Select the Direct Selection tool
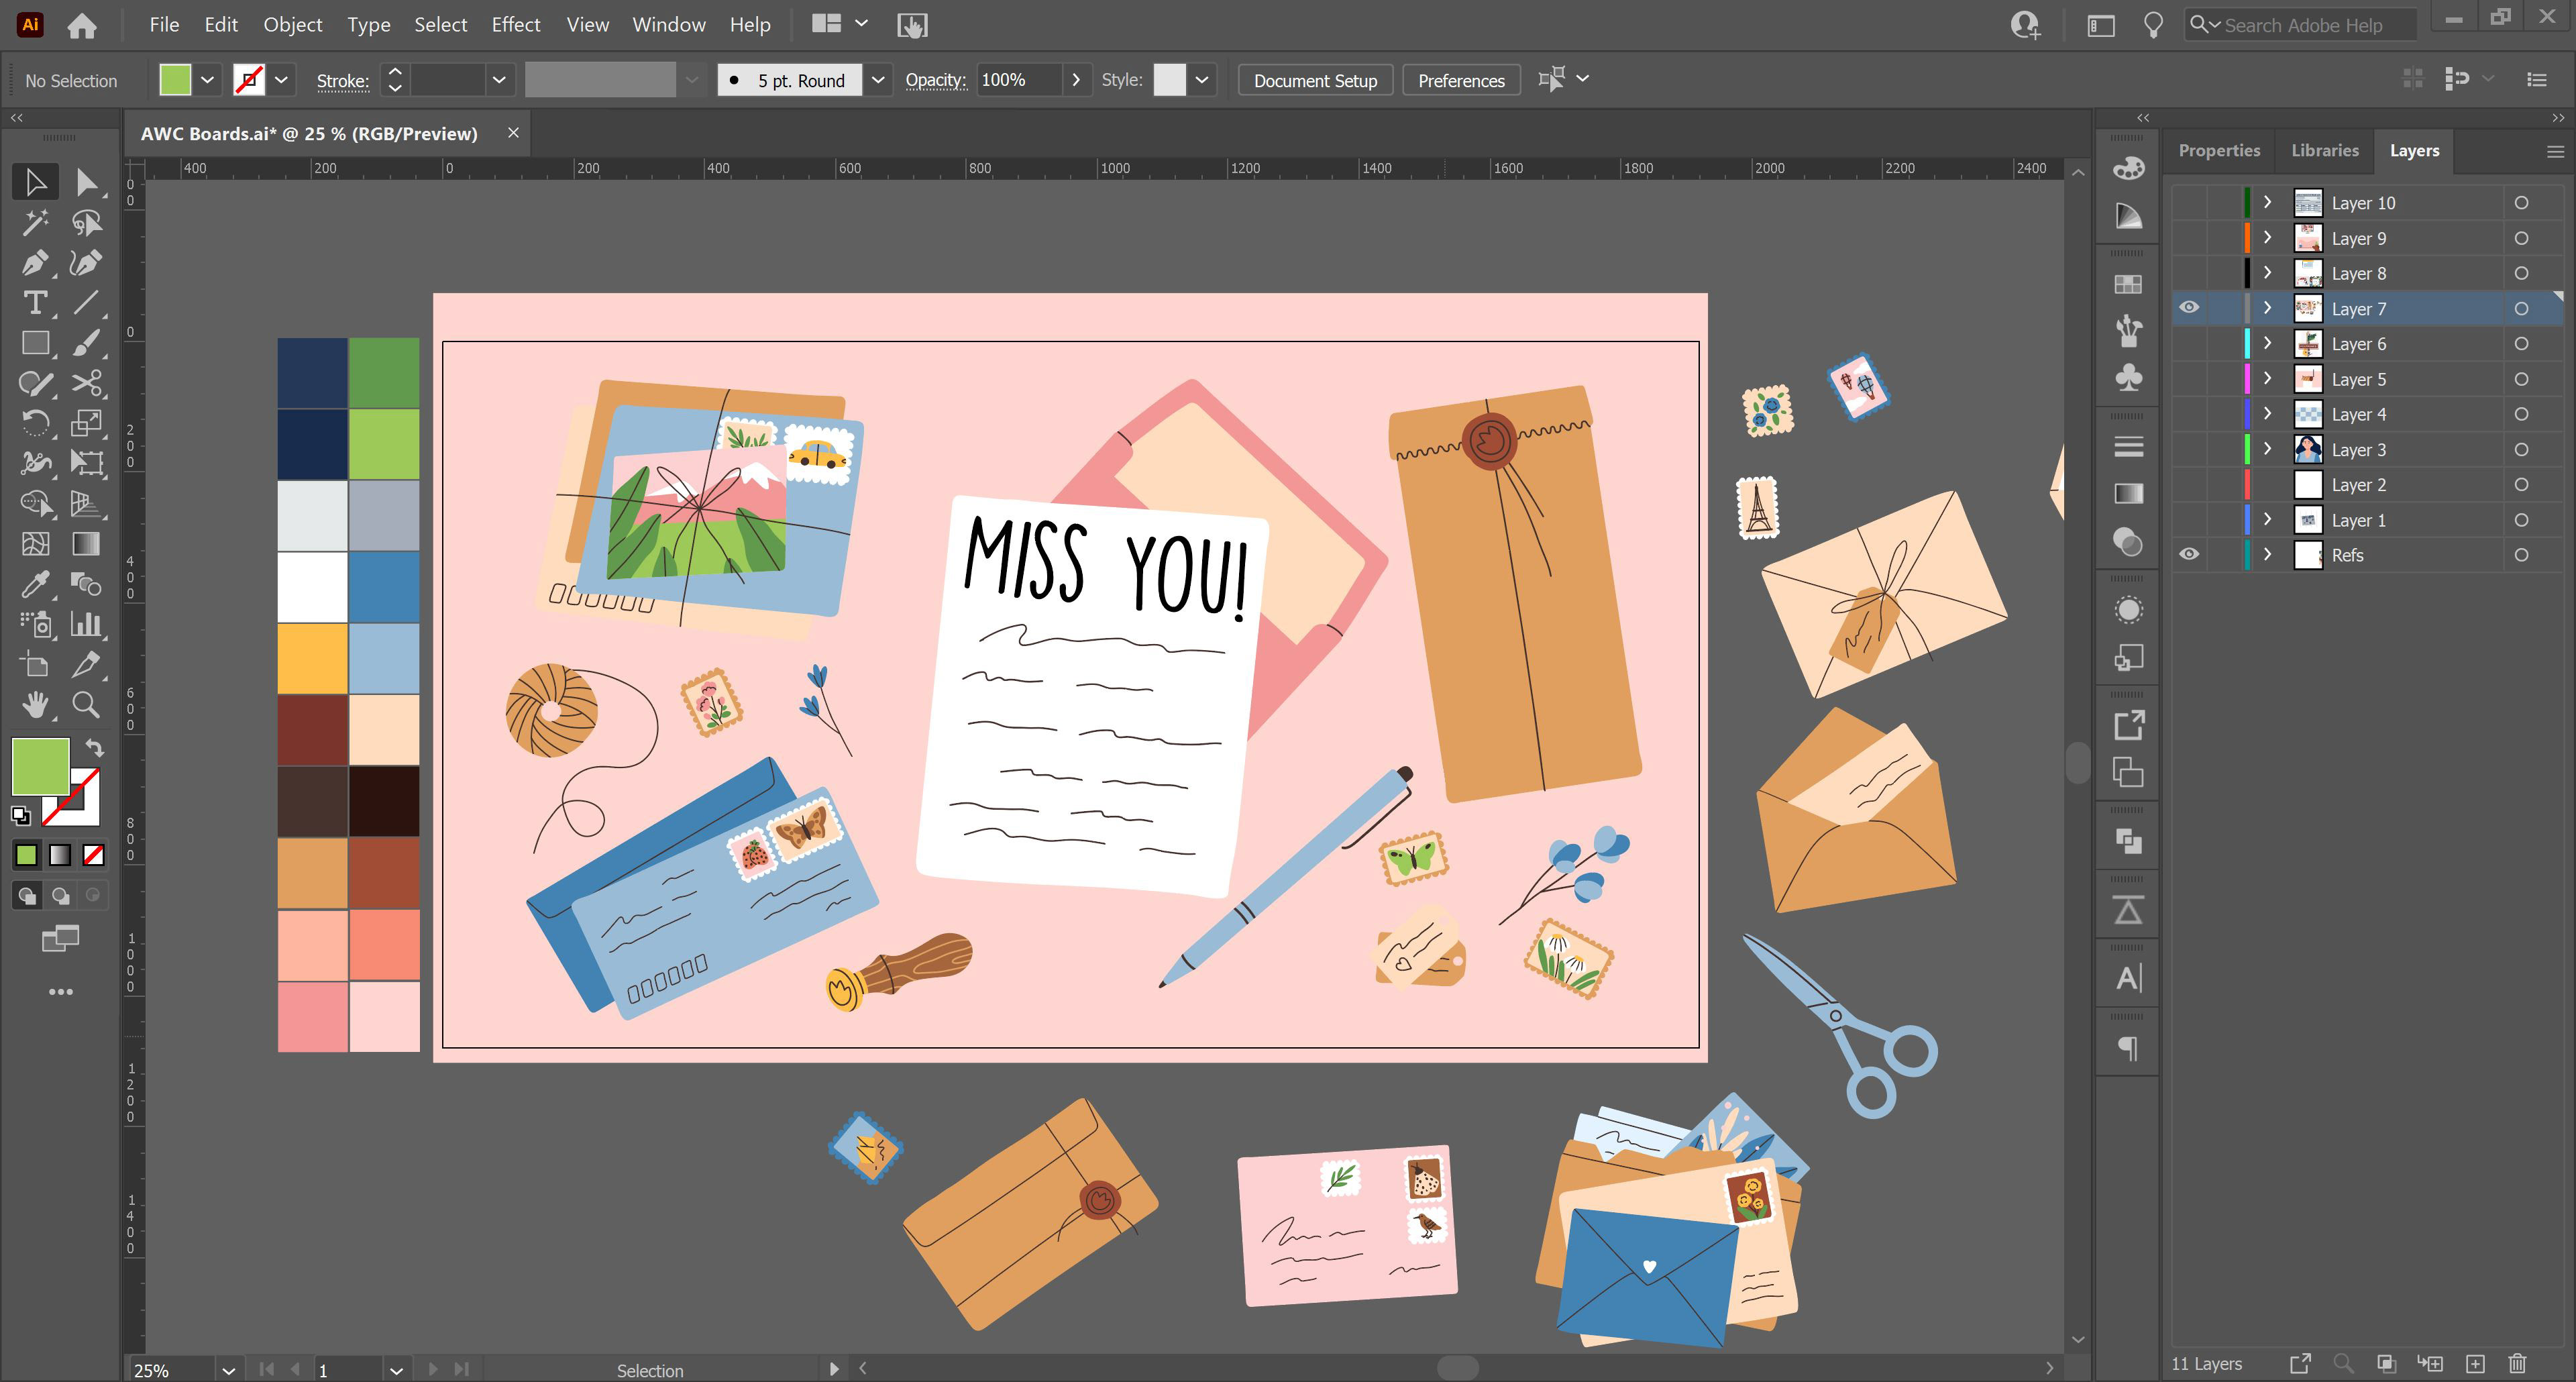Screen dimensions: 2576x1382 pyautogui.click(x=86, y=182)
